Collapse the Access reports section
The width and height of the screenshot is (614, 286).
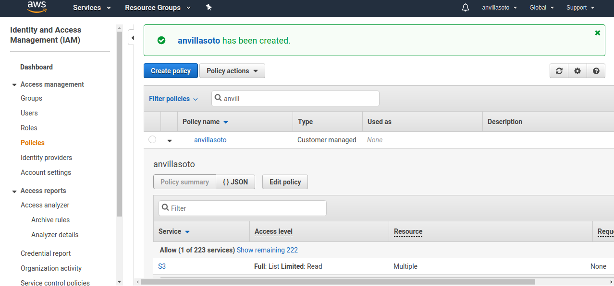[14, 191]
